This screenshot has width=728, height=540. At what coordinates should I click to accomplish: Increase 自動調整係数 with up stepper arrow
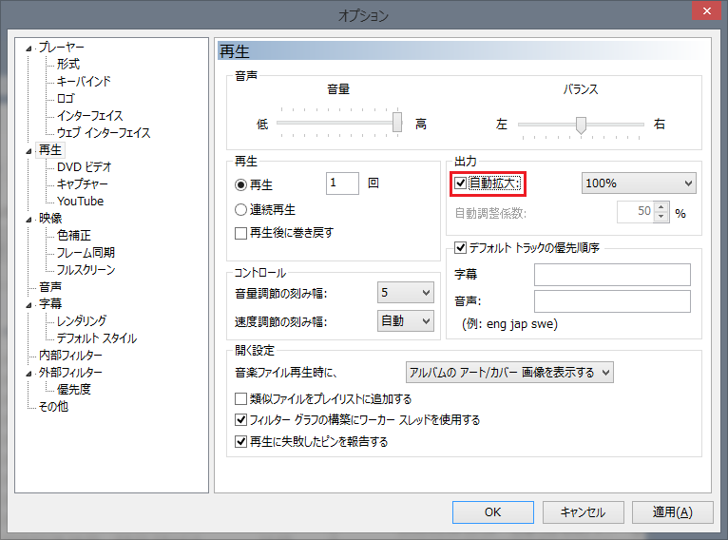coord(661,207)
